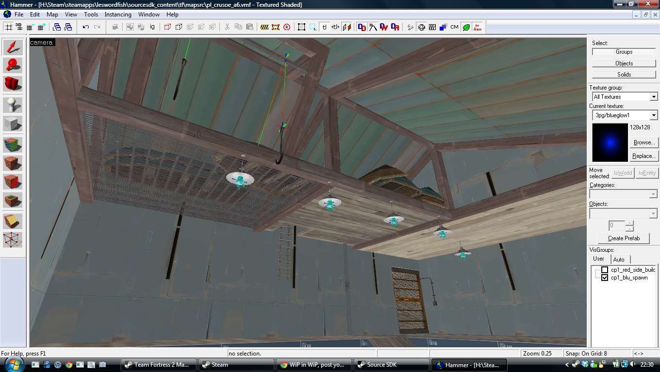Switch to the User visgroups tab
The width and height of the screenshot is (660, 372).
pyautogui.click(x=599, y=259)
